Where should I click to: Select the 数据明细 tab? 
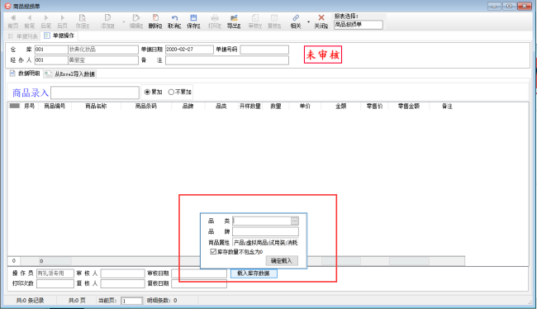[x=25, y=74]
